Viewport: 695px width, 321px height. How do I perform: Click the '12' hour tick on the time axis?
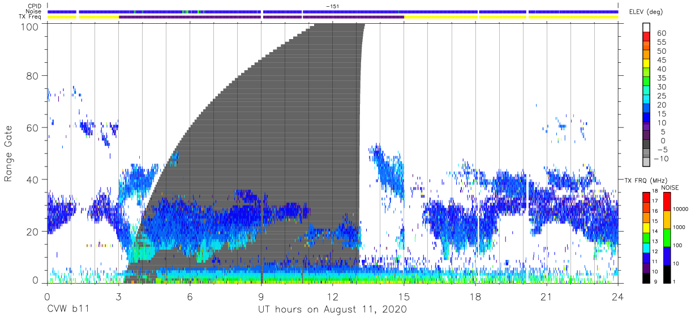tap(333, 297)
